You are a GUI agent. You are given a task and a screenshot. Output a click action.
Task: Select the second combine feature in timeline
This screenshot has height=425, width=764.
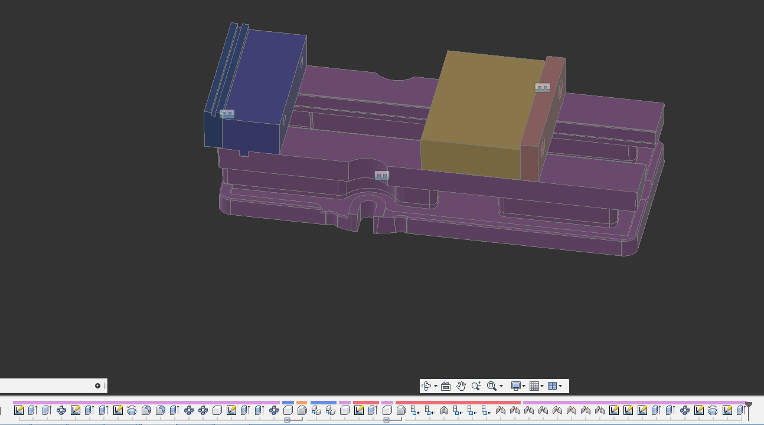pyautogui.click(x=331, y=410)
